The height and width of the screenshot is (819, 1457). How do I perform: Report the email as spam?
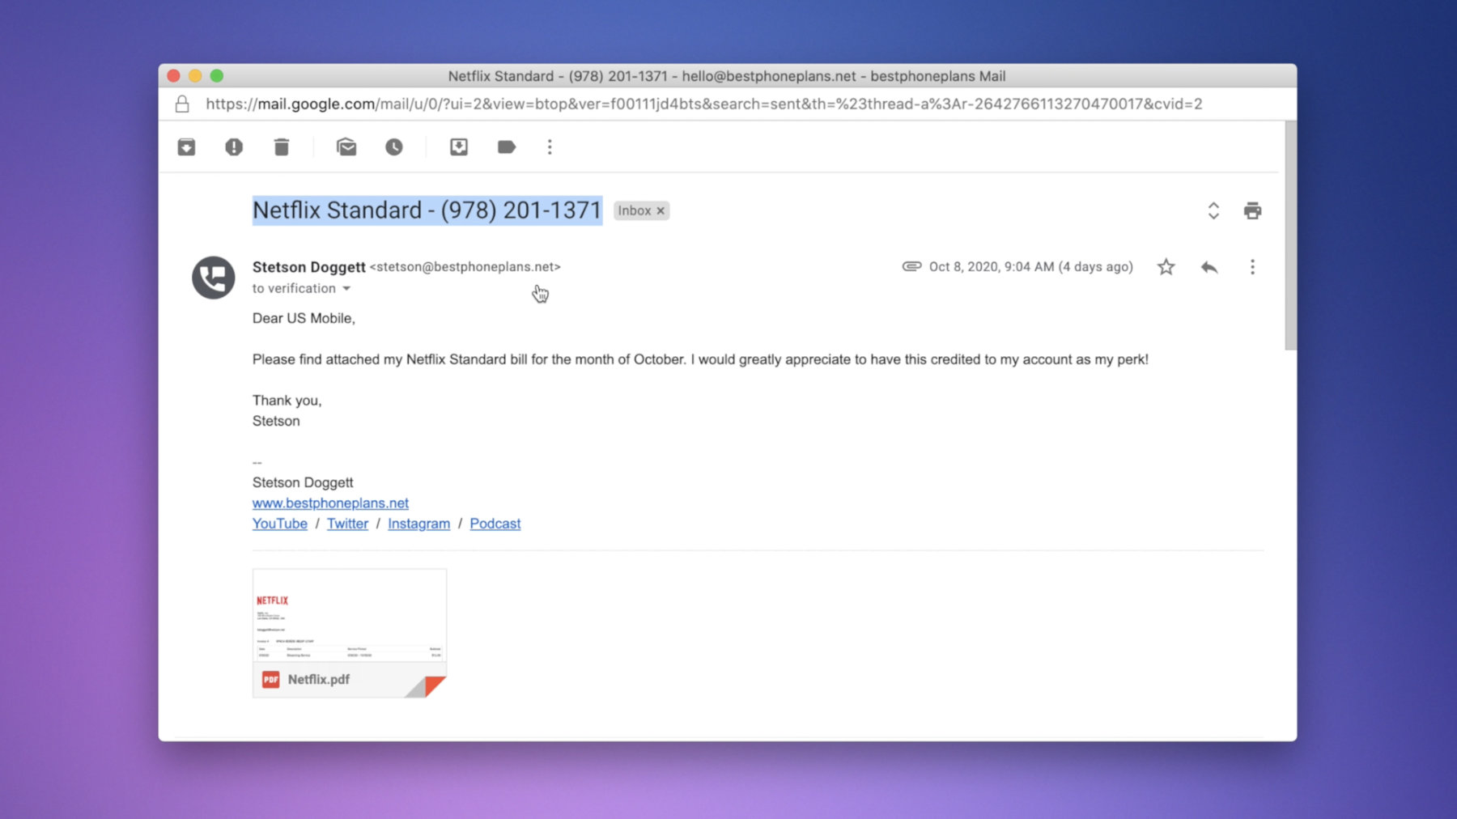[x=234, y=146]
